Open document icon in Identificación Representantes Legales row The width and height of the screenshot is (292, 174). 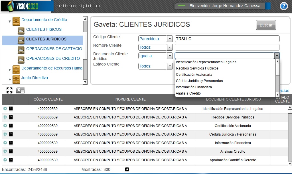(x=11, y=109)
